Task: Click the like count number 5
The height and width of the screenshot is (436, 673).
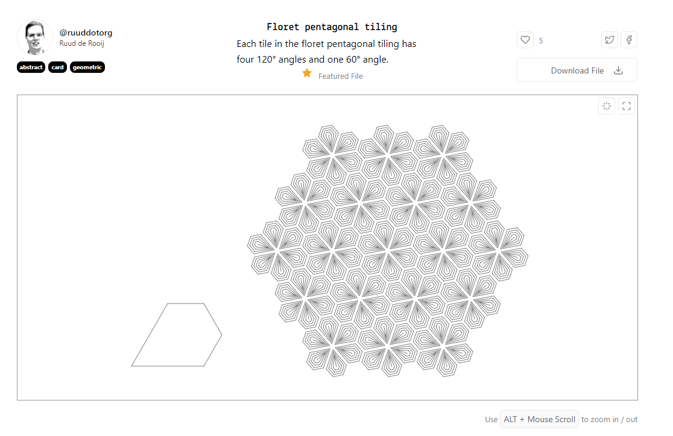Action: point(541,41)
